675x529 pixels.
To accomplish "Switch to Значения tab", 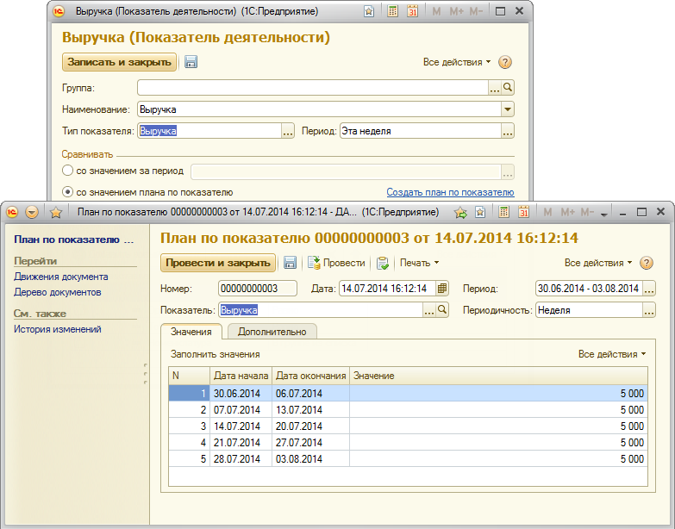I will point(191,332).
